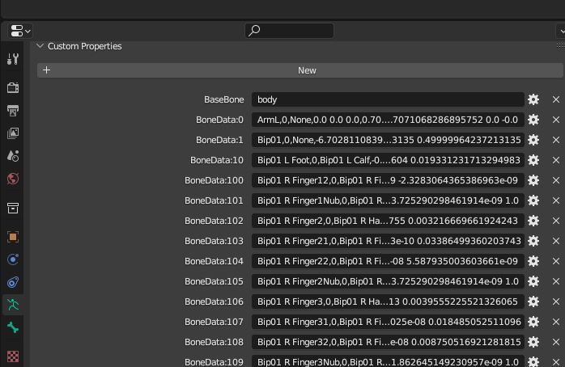This screenshot has height=367, width=565.
Task: Remove the BoneData:104 property
Action: tap(556, 261)
